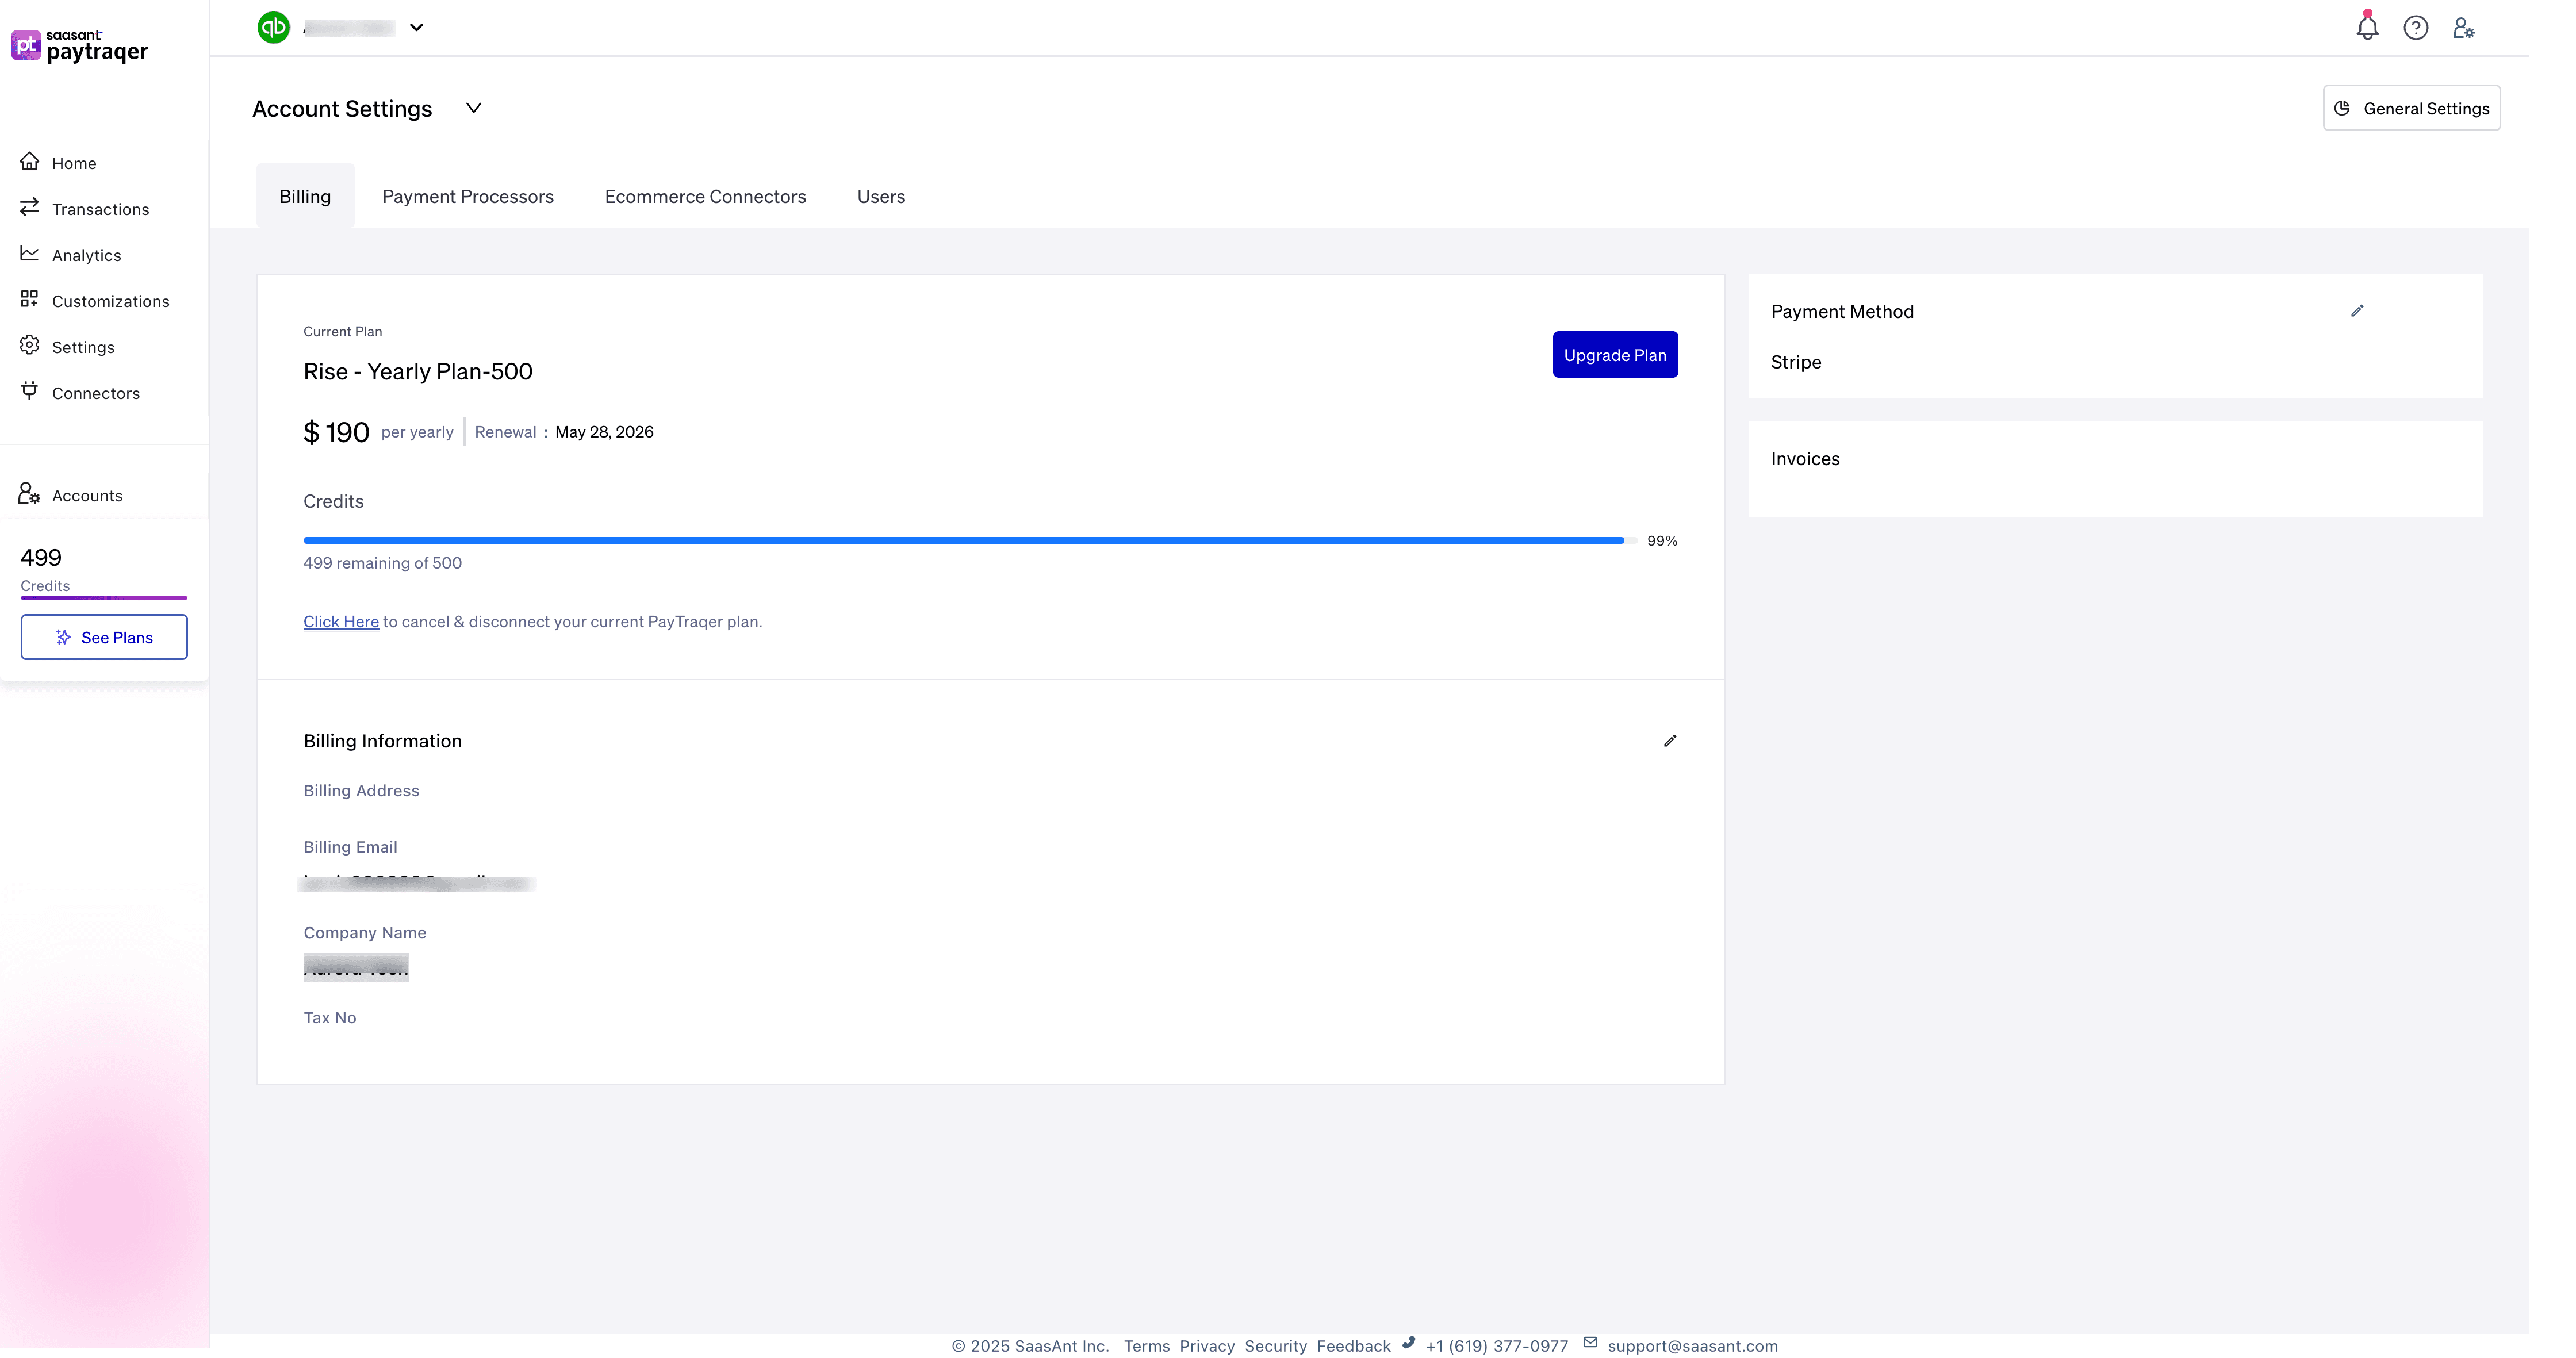Image resolution: width=2576 pixels, height=1358 pixels.
Task: Edit the Payment Method with pencil icon
Action: [x=2358, y=311]
